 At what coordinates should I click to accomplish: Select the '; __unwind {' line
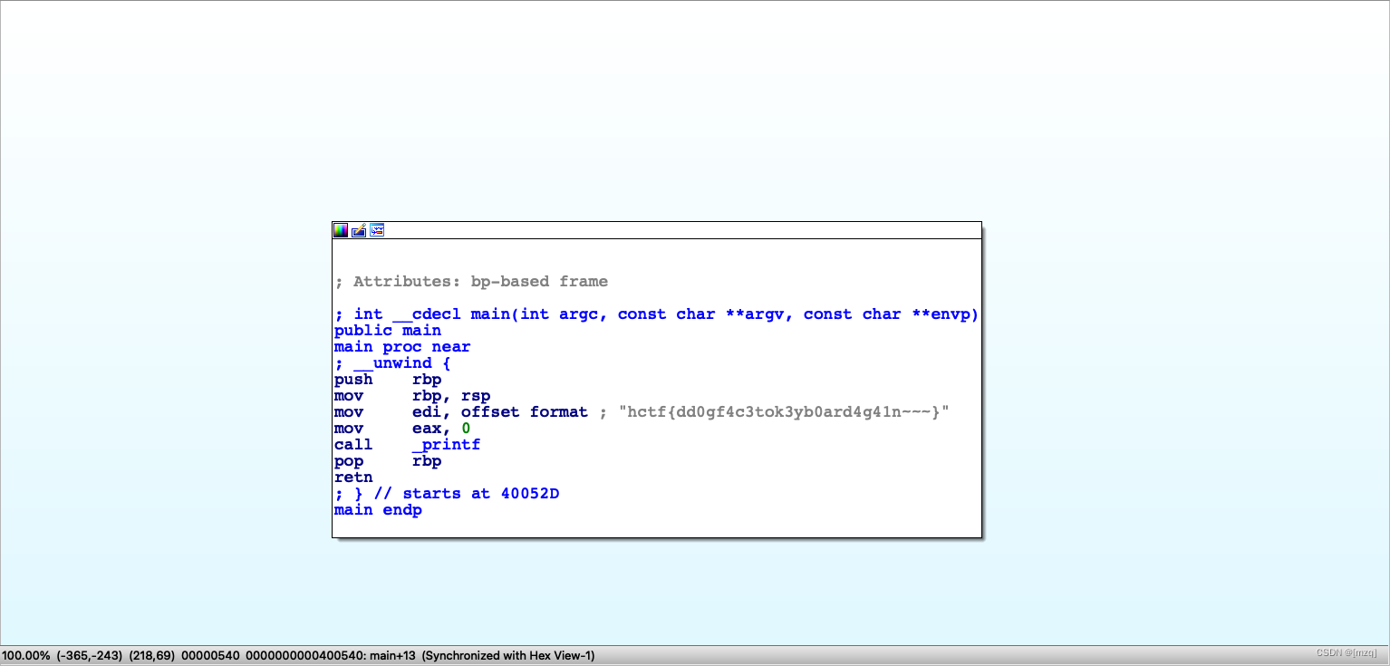(392, 363)
